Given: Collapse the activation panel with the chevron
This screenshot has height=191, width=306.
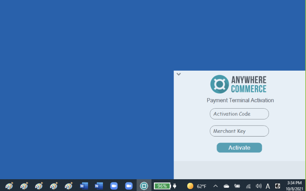Looking at the screenshot, I should [178, 74].
